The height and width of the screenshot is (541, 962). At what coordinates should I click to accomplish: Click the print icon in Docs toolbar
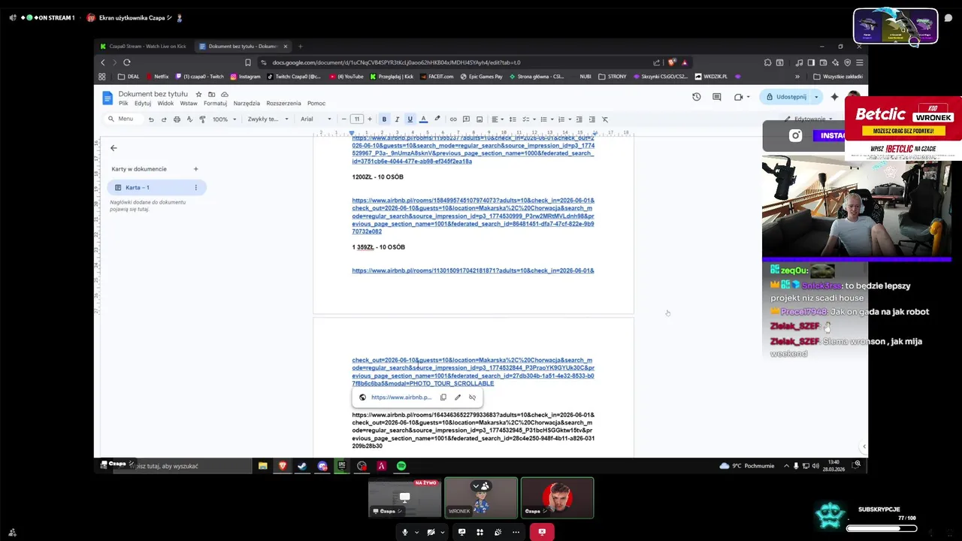177,119
